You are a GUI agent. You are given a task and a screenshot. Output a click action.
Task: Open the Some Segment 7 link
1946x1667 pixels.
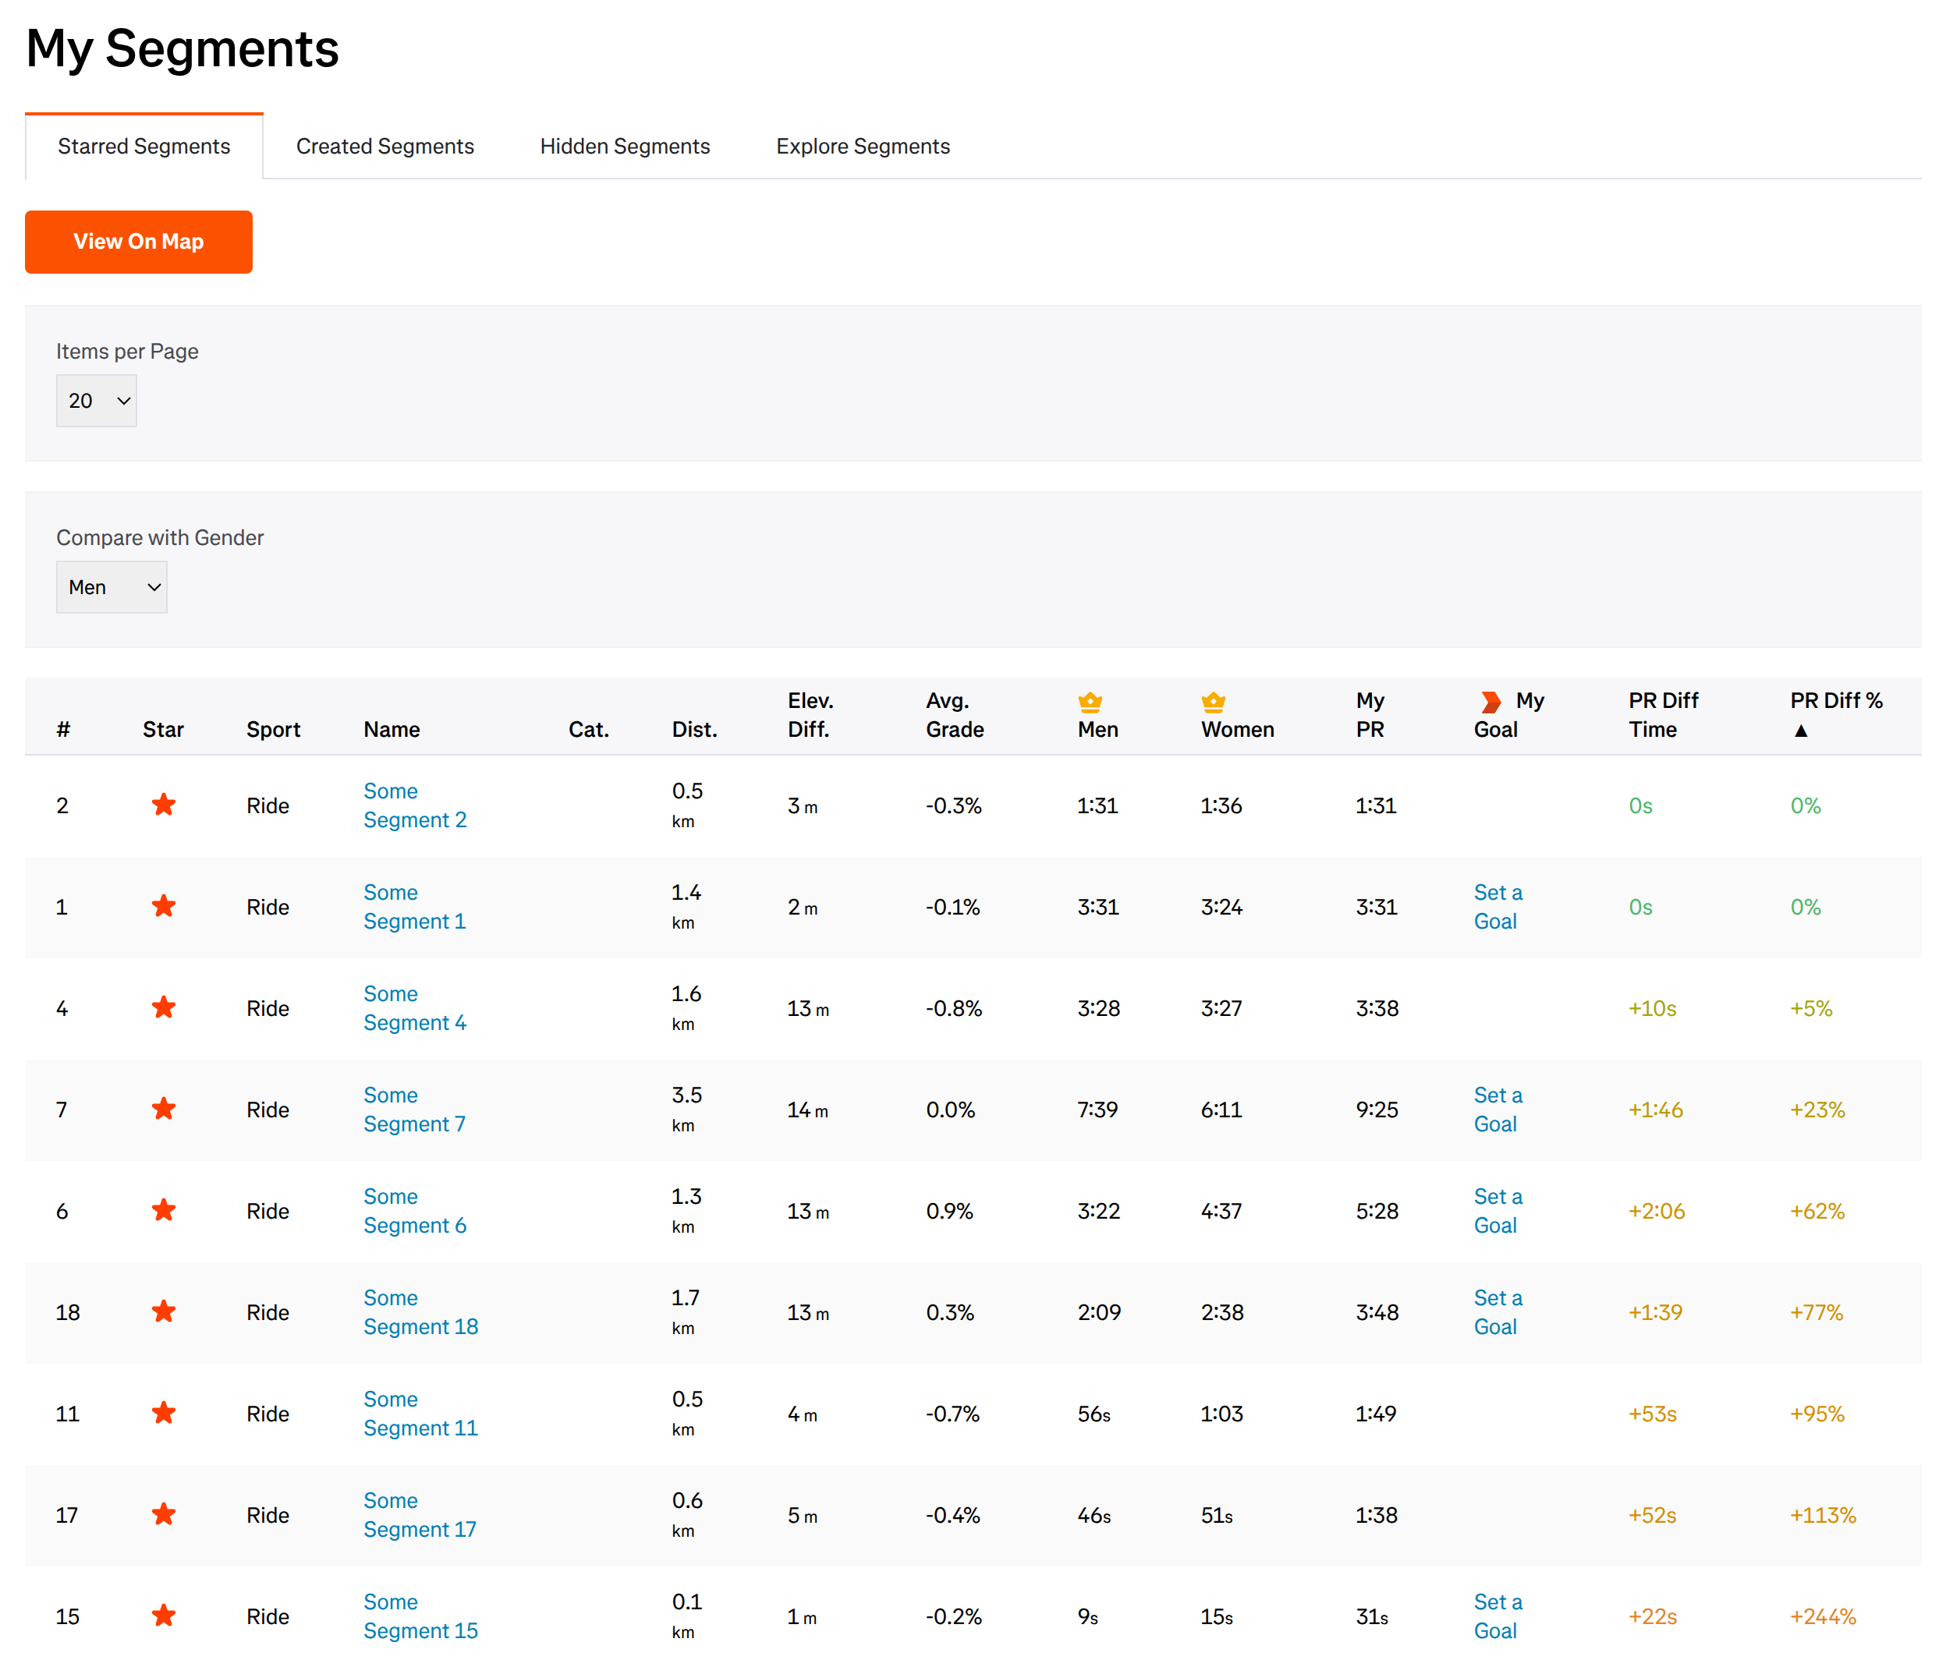414,1110
